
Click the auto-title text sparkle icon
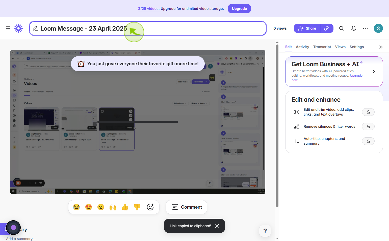[x=297, y=141]
